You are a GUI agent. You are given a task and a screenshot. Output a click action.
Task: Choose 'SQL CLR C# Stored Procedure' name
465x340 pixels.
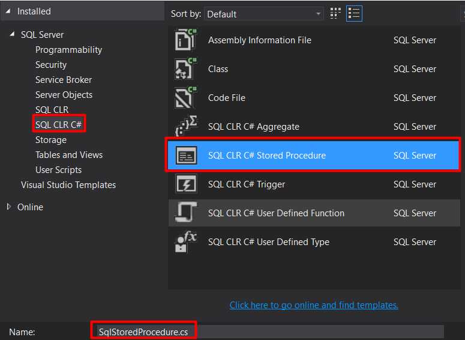point(267,156)
